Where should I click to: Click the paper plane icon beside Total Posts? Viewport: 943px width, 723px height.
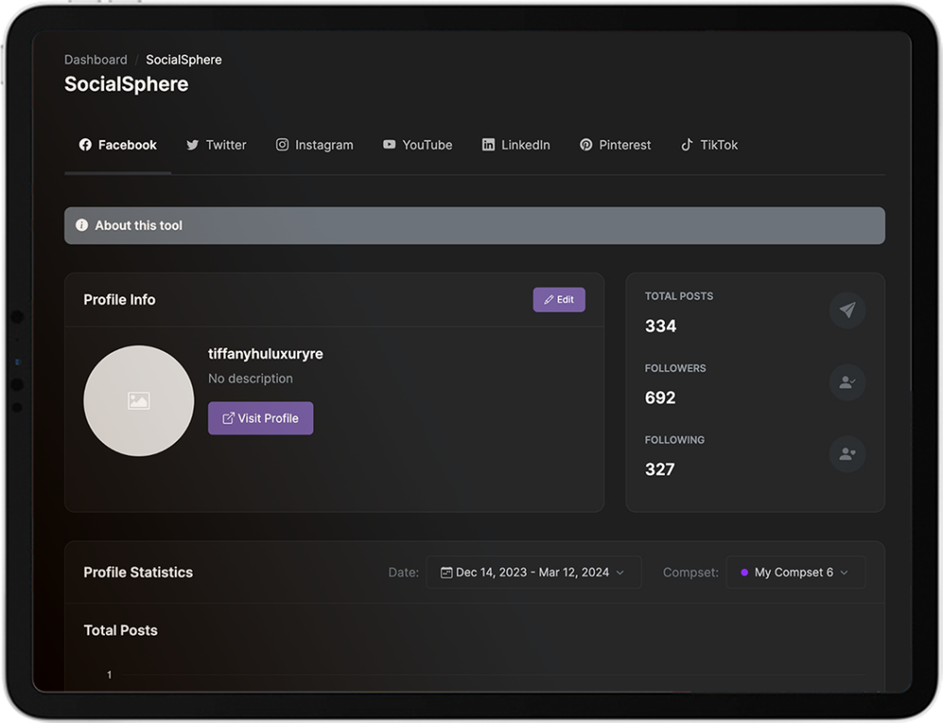(x=847, y=310)
